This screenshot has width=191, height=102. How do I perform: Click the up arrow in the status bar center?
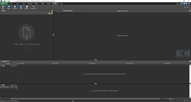tap(73, 101)
